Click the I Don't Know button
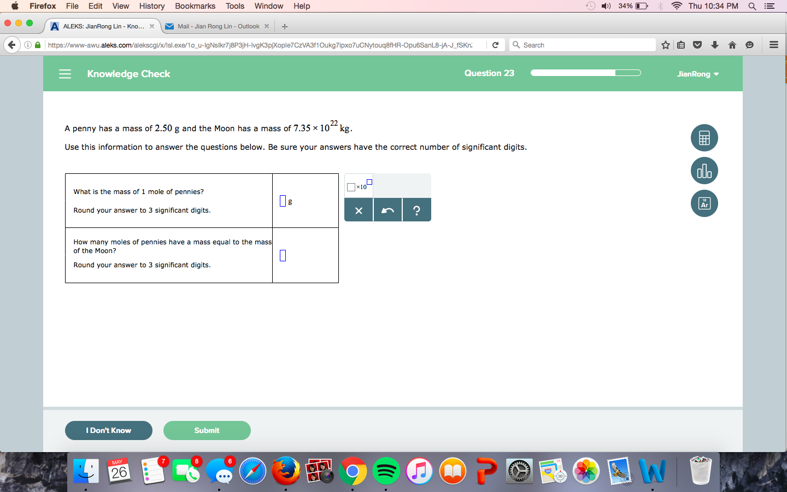This screenshot has width=787, height=492. pyautogui.click(x=108, y=430)
